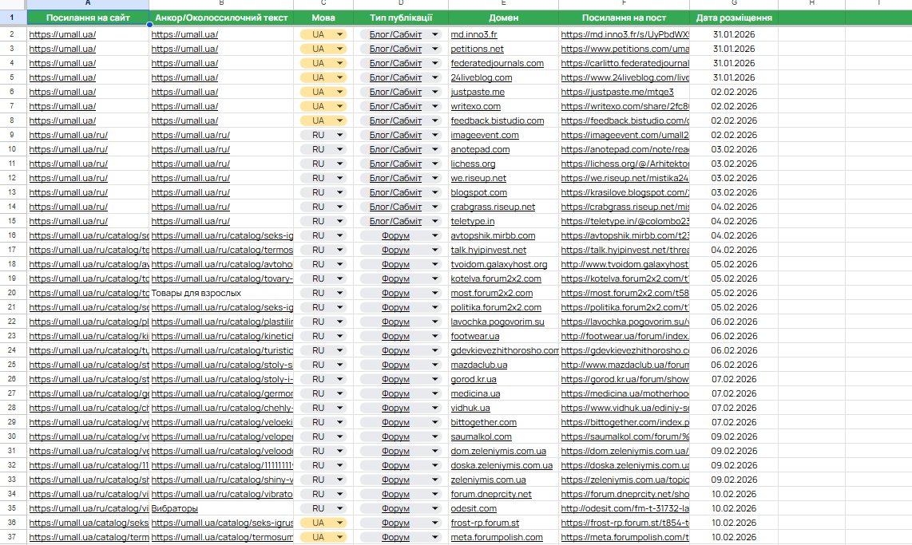Open the imageevent.com domain link
912x545 pixels.
click(x=485, y=135)
